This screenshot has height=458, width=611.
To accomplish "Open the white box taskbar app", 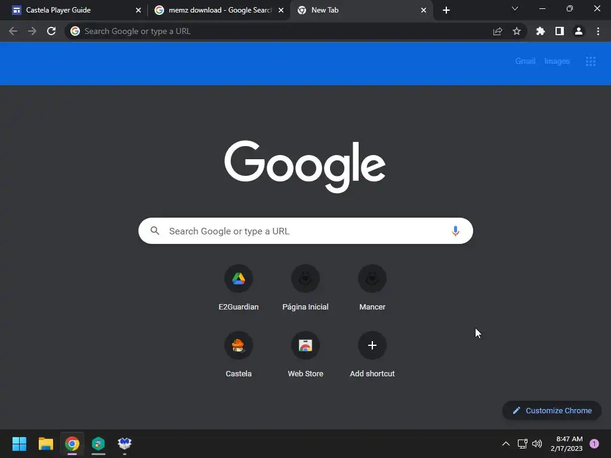I will click(x=125, y=444).
